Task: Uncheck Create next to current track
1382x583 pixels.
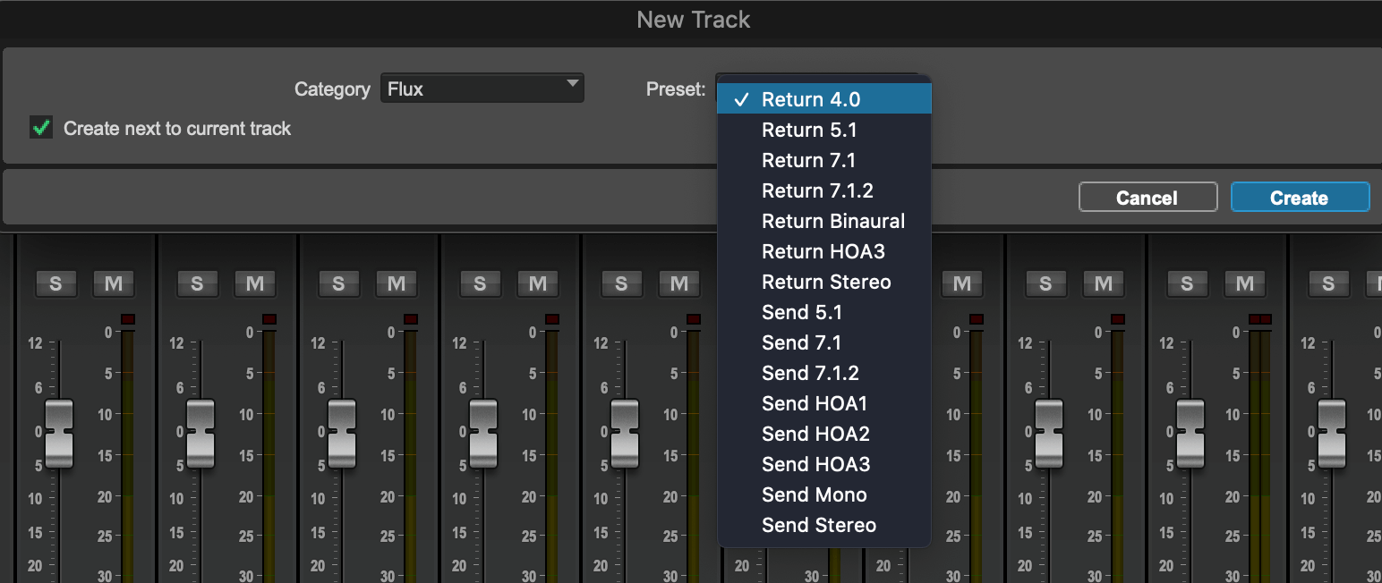Action: click(x=40, y=128)
